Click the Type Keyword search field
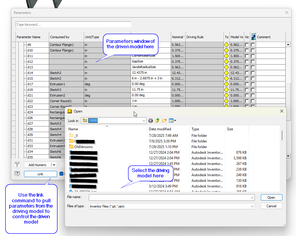296x236 pixels. (73, 25)
